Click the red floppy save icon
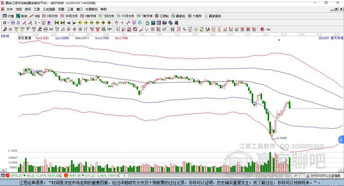 pos(165,23)
